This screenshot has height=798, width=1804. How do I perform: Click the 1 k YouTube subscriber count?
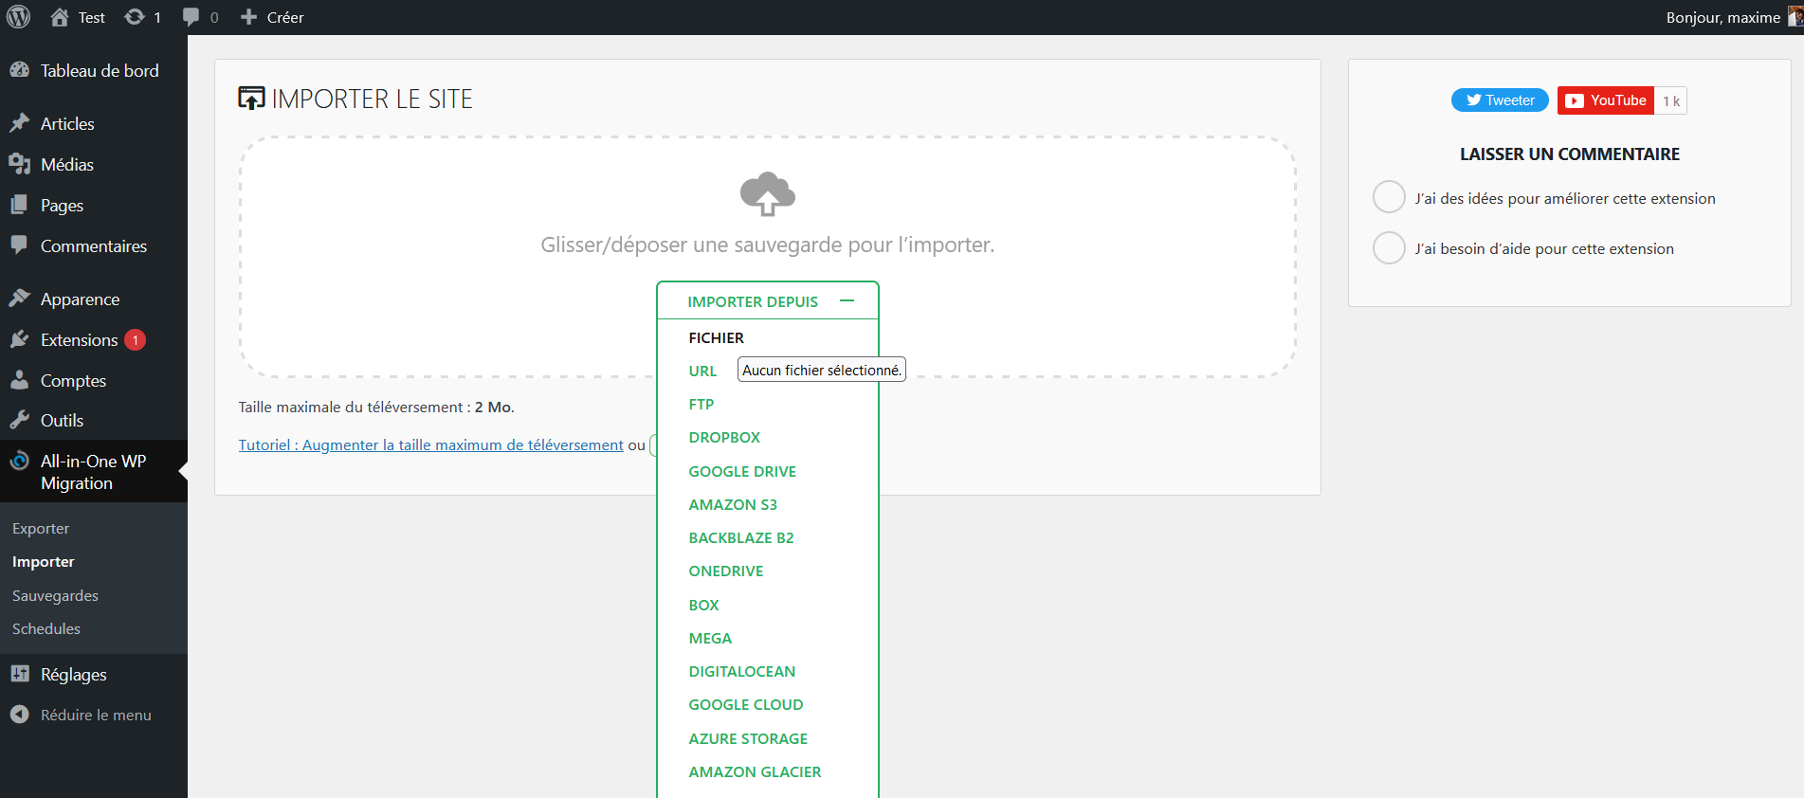[x=1671, y=100]
